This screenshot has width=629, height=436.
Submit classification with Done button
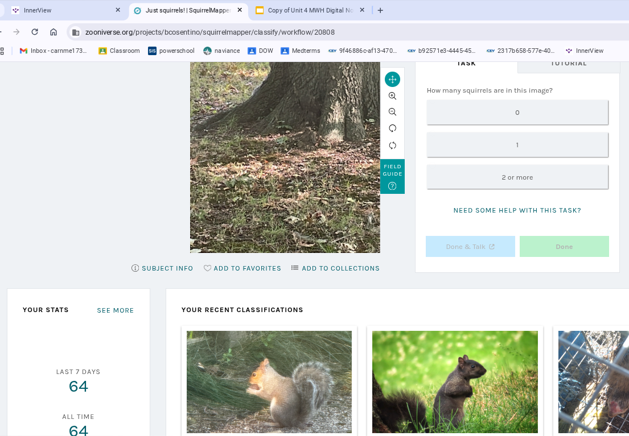point(564,247)
